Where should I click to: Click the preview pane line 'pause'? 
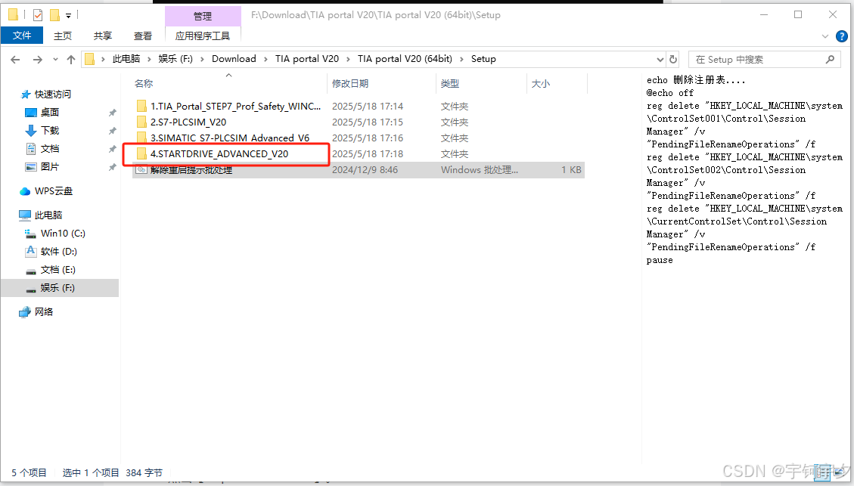(660, 260)
